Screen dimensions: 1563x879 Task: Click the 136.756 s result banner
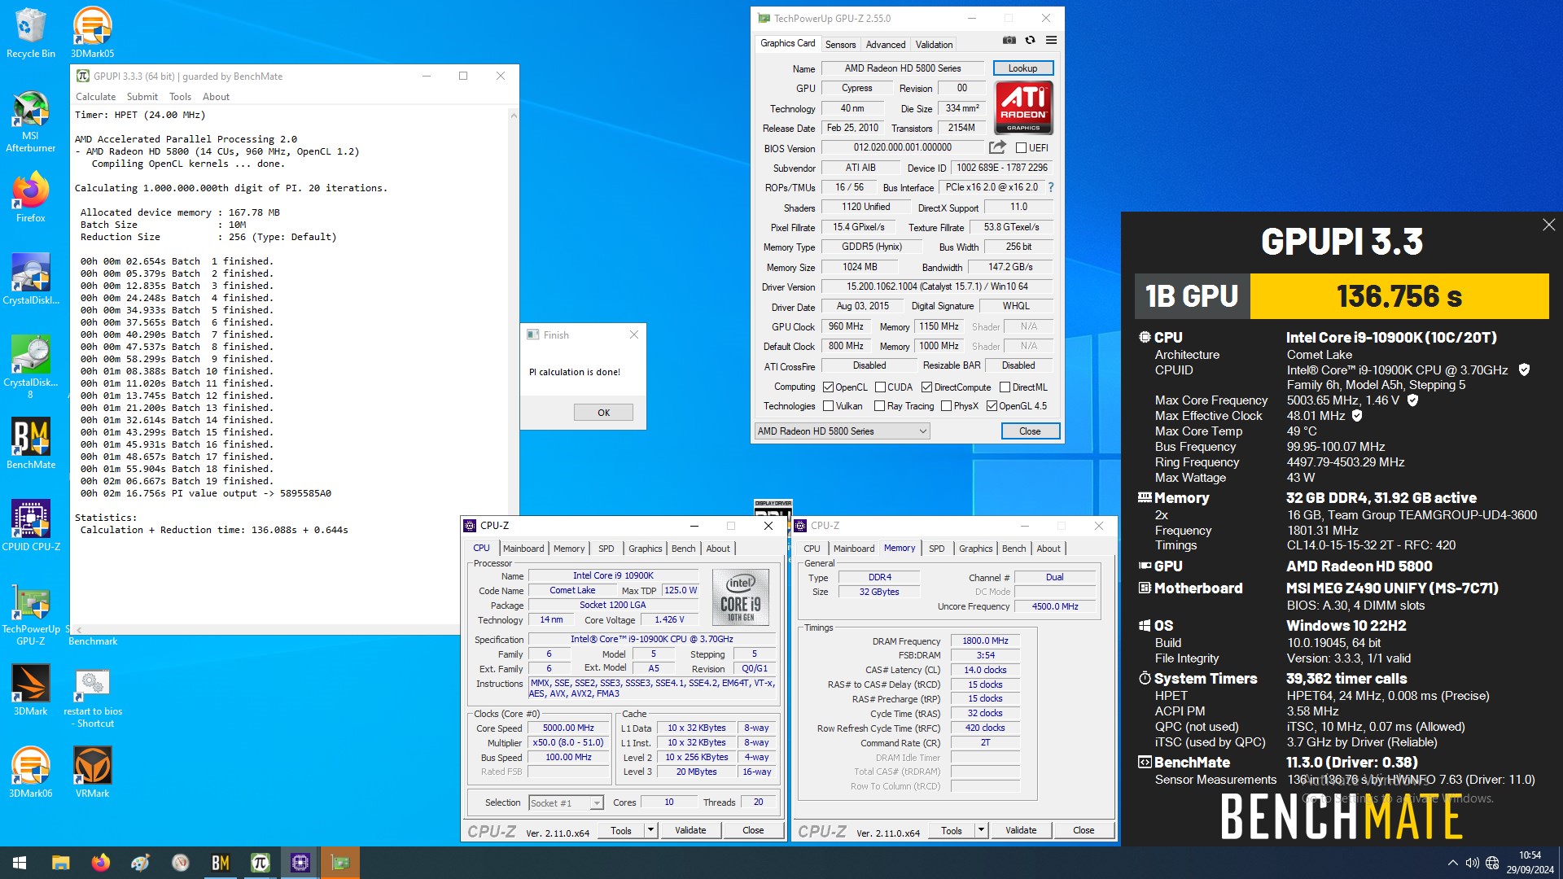[1399, 296]
